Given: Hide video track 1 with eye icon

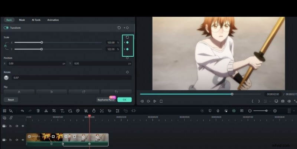Looking at the screenshot, I should tap(23, 140).
